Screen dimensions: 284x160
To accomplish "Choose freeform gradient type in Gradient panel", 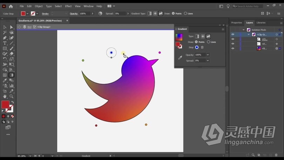I will [208, 36].
